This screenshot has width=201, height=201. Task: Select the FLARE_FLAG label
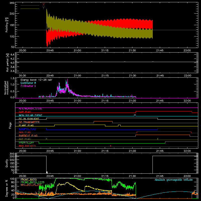(26, 125)
